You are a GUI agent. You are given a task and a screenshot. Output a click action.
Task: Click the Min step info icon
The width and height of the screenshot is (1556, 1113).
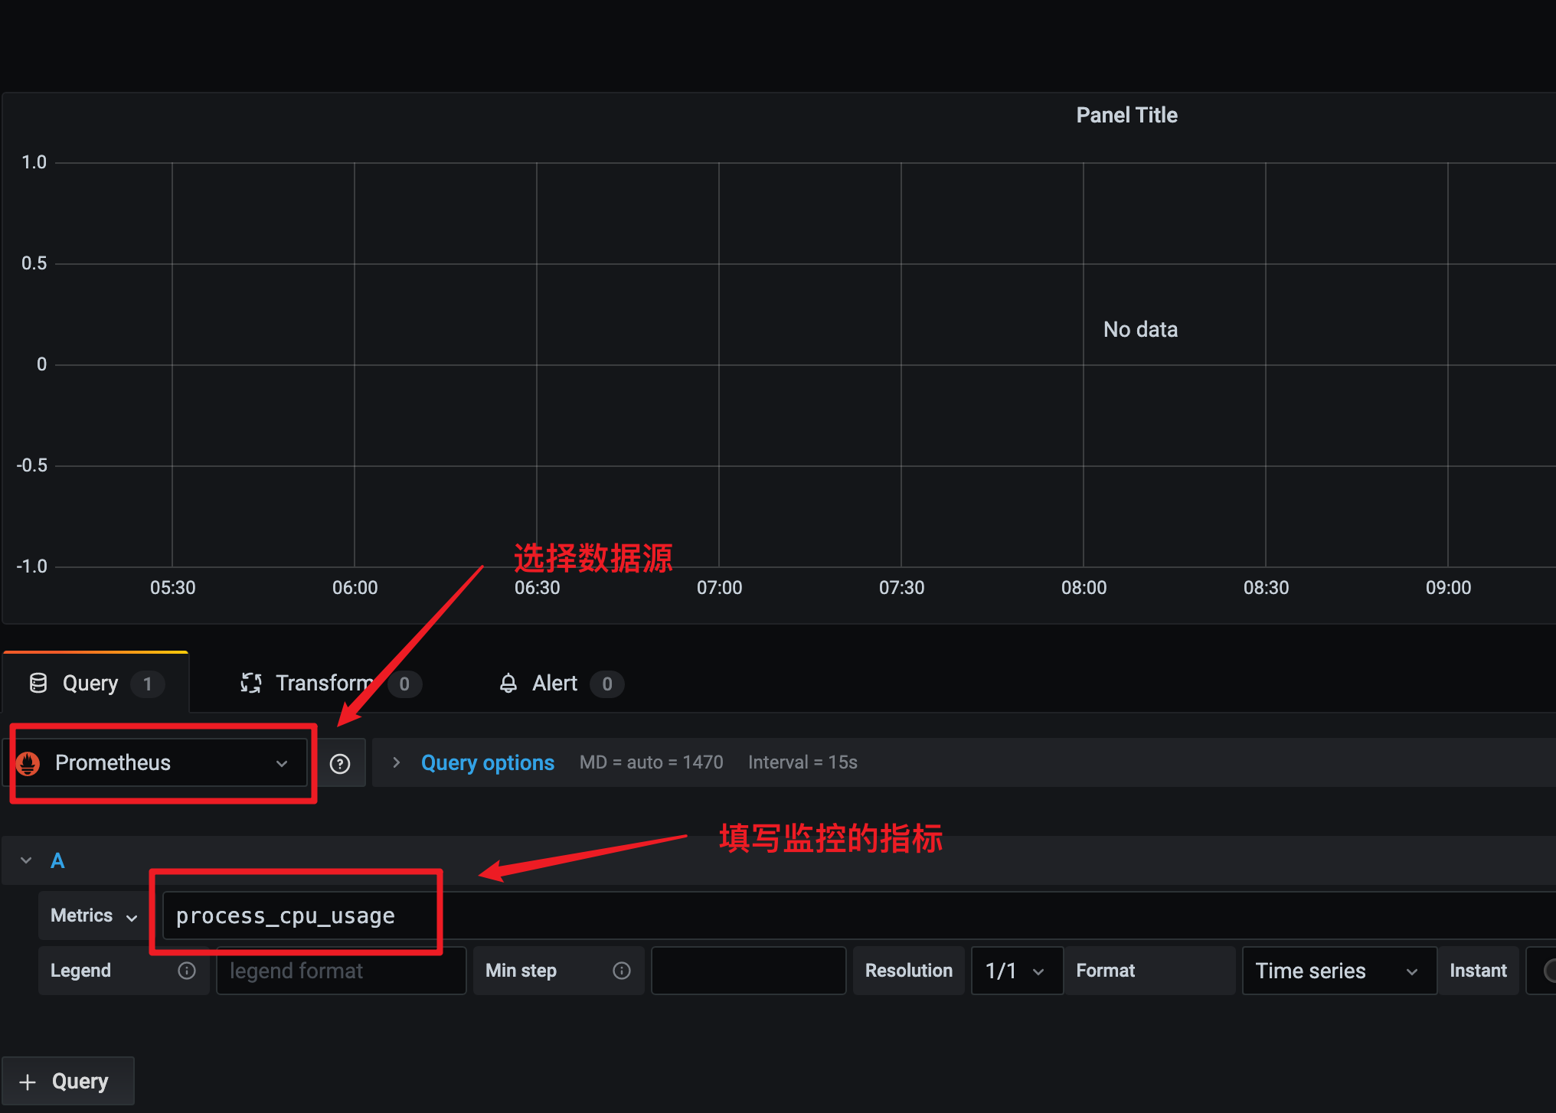pos(622,971)
